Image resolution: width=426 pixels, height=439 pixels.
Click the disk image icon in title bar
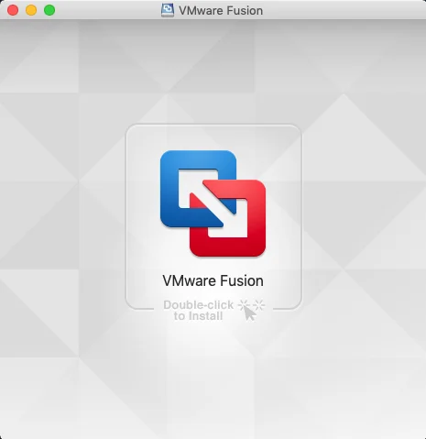[x=168, y=10]
